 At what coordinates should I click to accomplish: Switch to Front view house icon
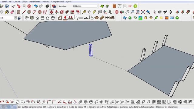37,18
